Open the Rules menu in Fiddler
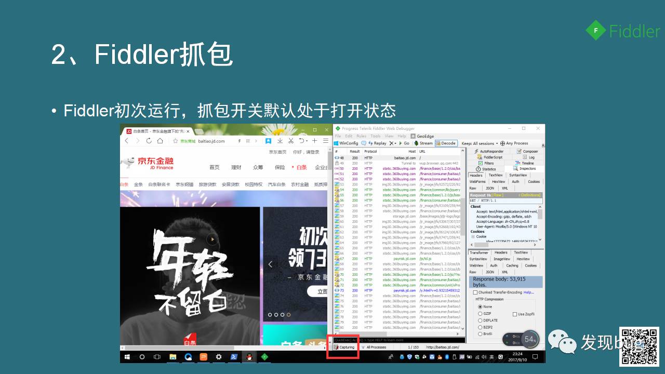 [x=361, y=136]
